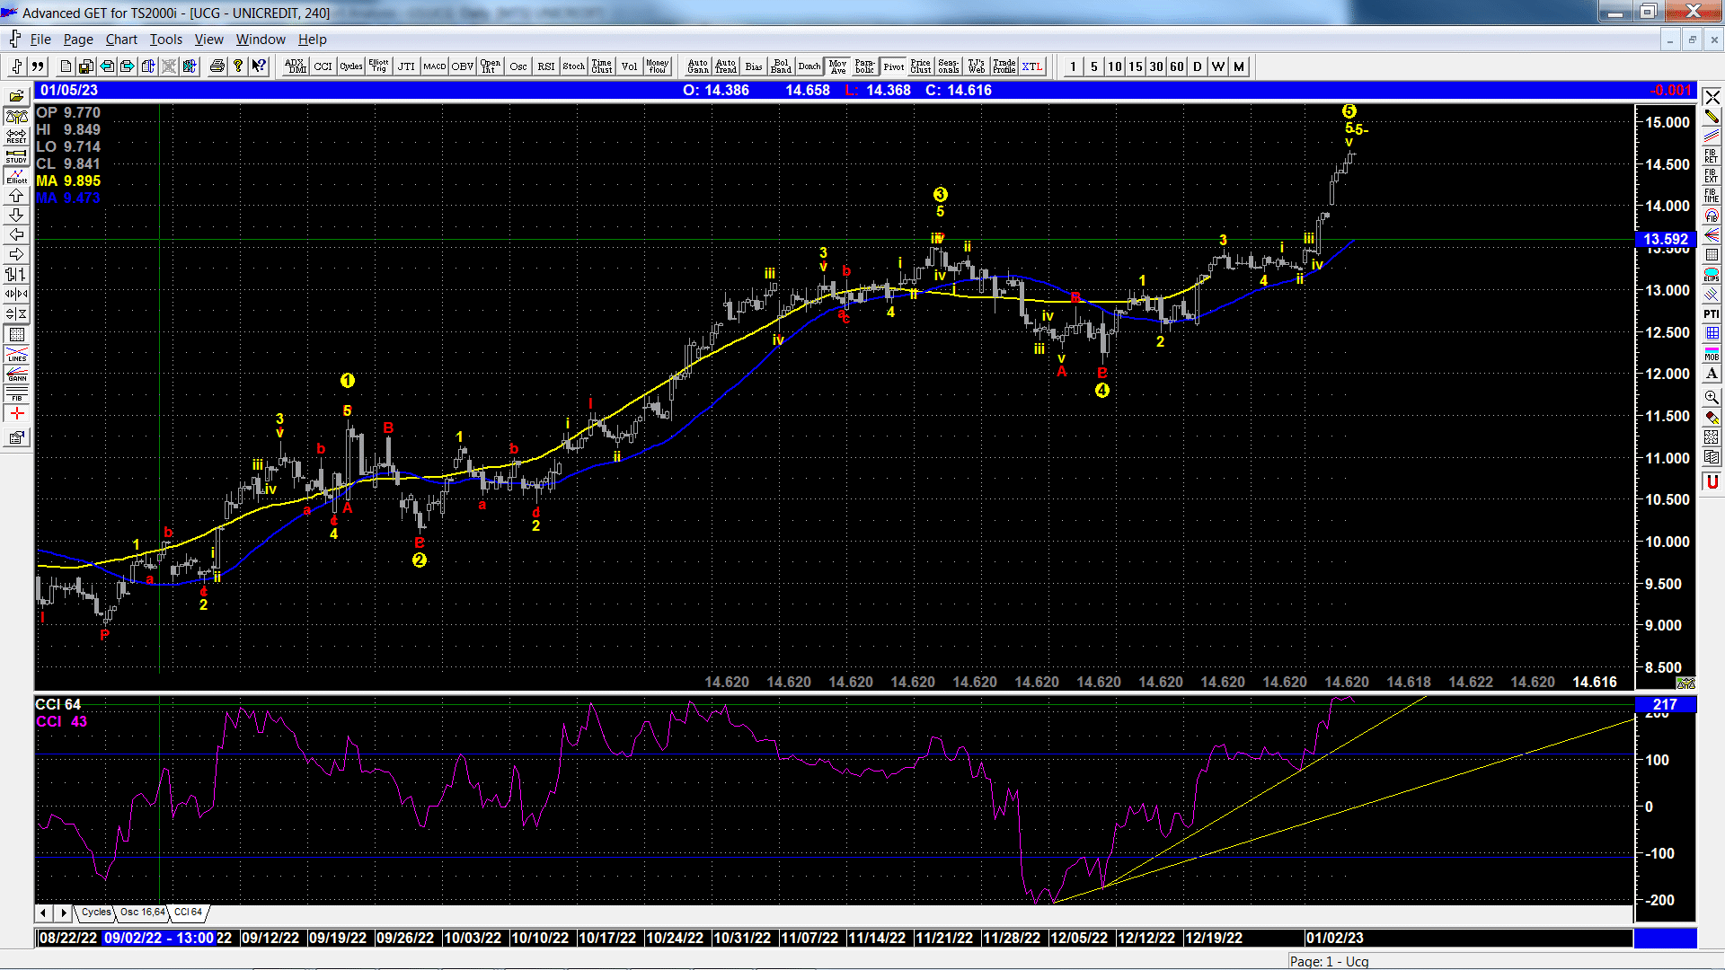Viewport: 1725px width, 970px height.
Task: Click the new blank page icon
Action: [66, 66]
